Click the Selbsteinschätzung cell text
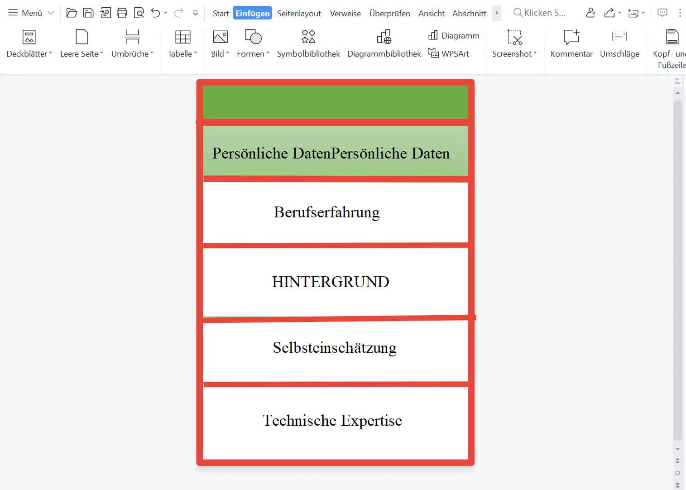The image size is (686, 490). [335, 347]
